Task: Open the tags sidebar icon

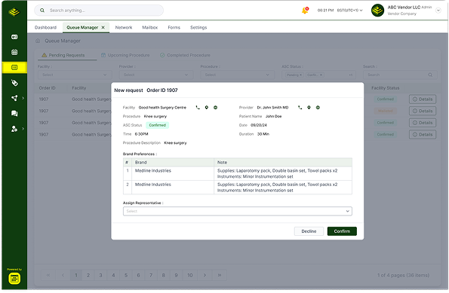Action: [x=14, y=83]
